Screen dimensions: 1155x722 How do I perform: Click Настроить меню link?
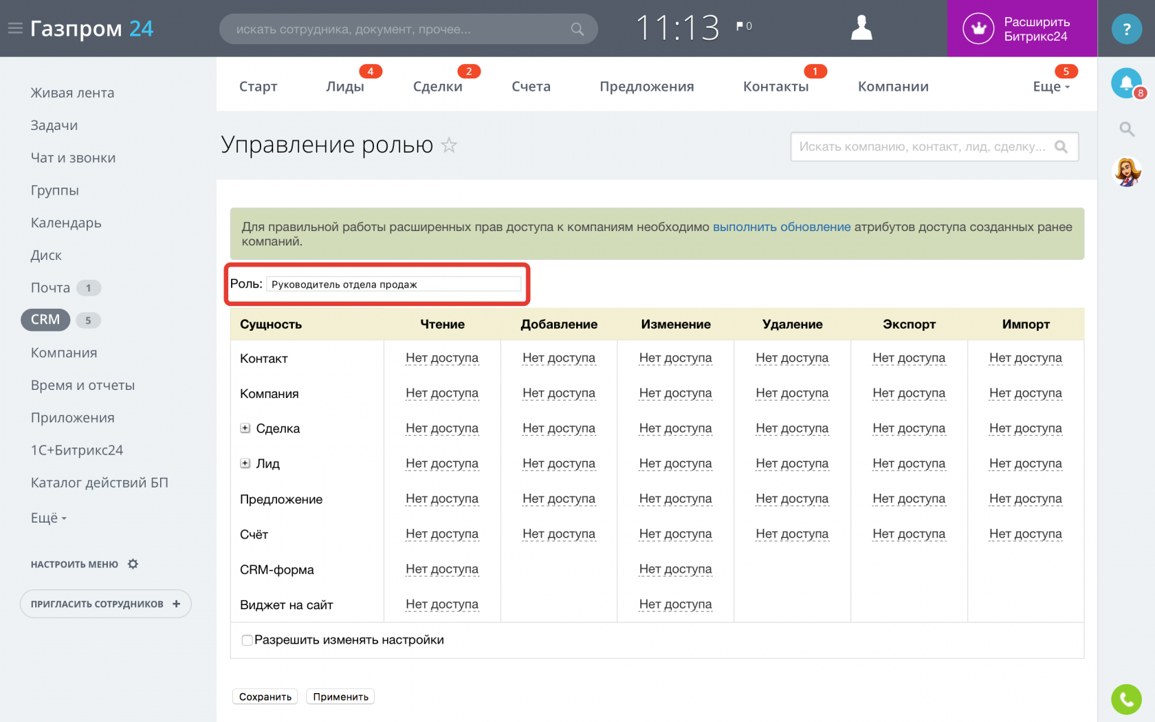tap(74, 564)
